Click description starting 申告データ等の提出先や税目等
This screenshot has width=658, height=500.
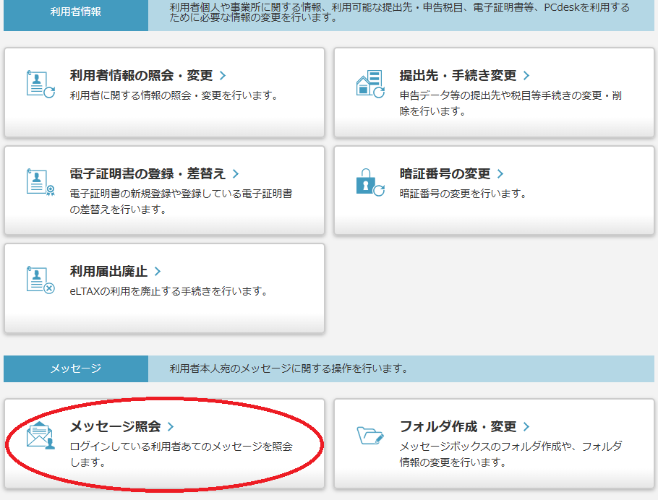click(510, 103)
